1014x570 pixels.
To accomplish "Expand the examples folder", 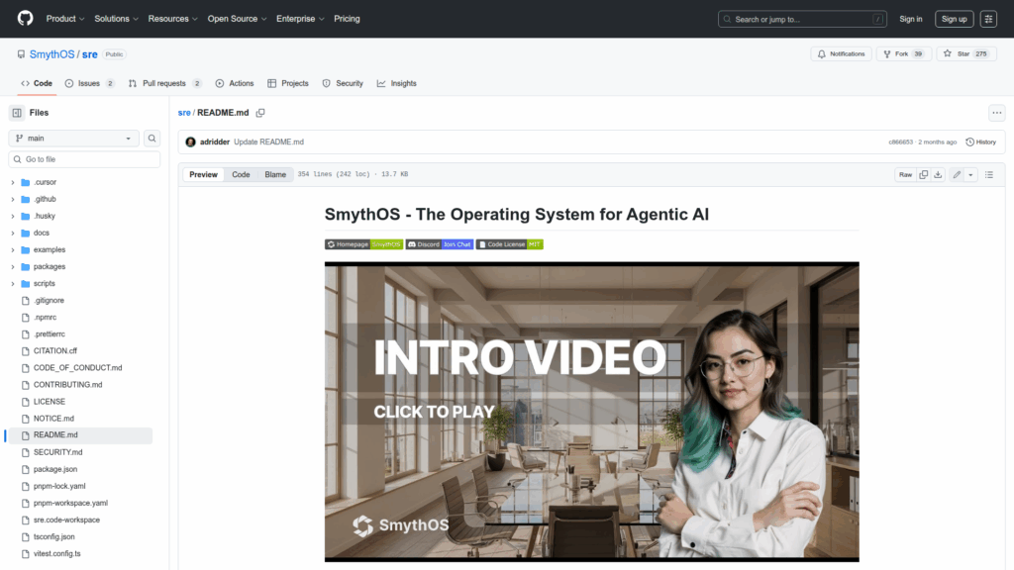I will pyautogui.click(x=13, y=249).
